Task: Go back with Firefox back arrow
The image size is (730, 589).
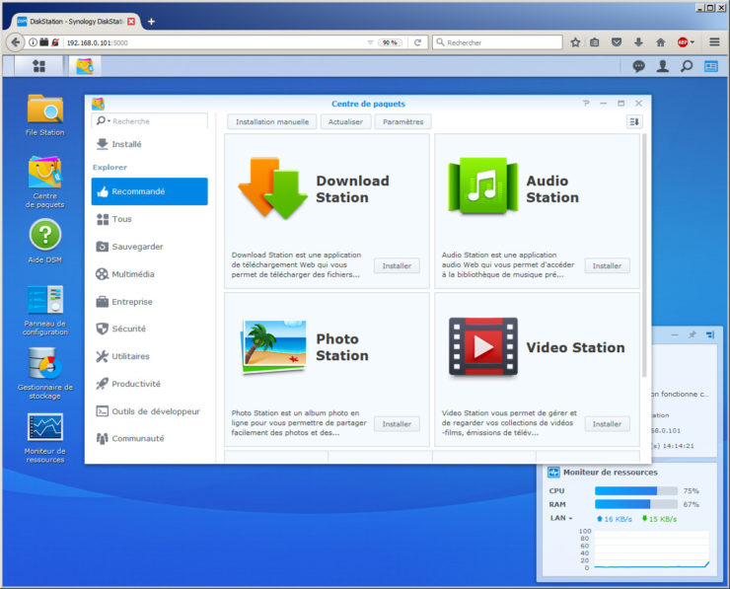Action: pos(16,42)
